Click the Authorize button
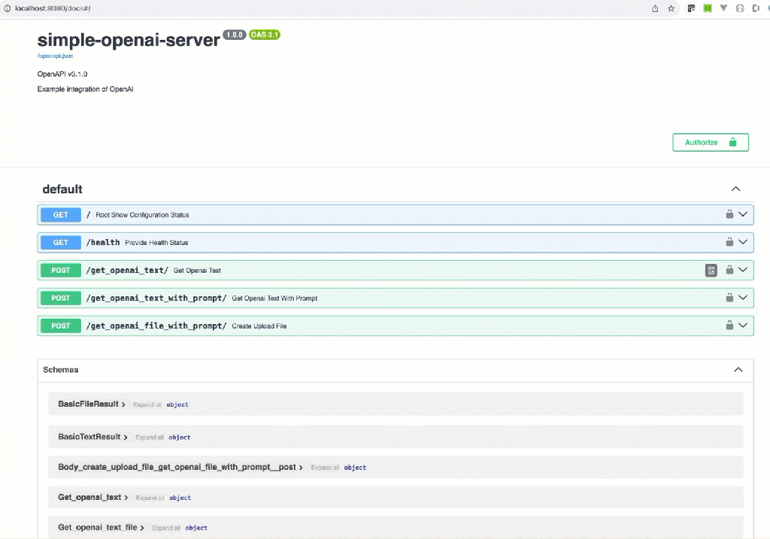 point(710,142)
